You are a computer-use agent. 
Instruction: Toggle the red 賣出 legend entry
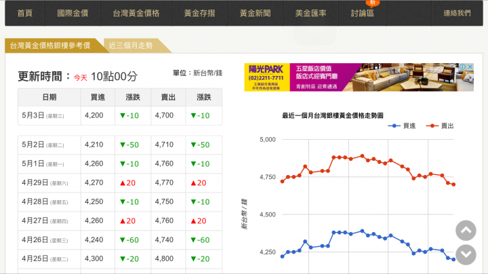(x=440, y=125)
